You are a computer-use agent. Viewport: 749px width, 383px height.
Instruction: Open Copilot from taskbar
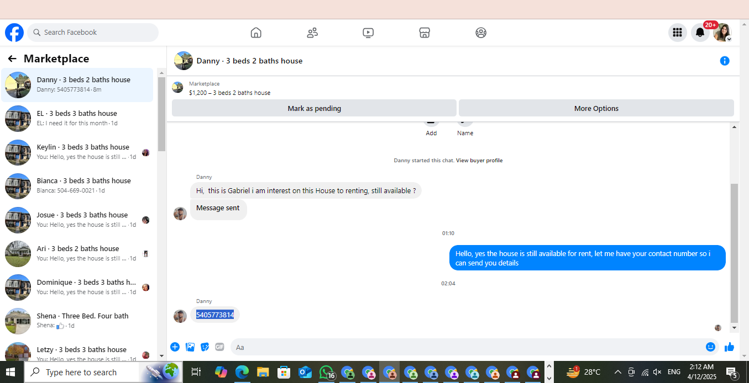click(x=221, y=373)
